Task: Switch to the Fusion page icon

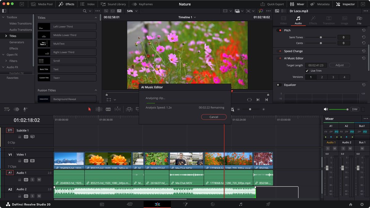Action: click(185, 204)
